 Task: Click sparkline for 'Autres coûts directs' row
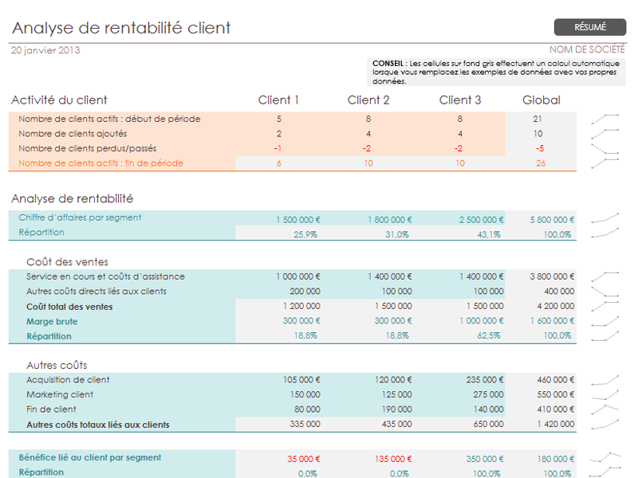605,292
